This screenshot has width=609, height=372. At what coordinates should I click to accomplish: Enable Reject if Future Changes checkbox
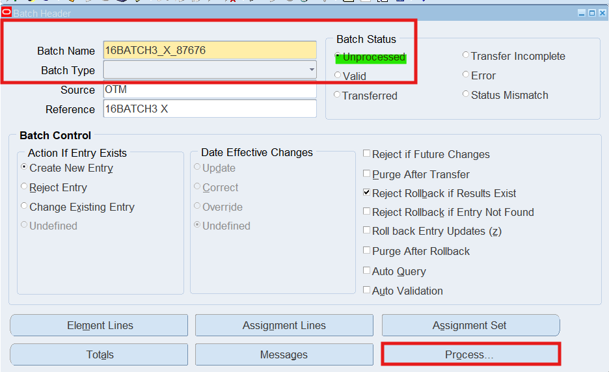click(367, 154)
